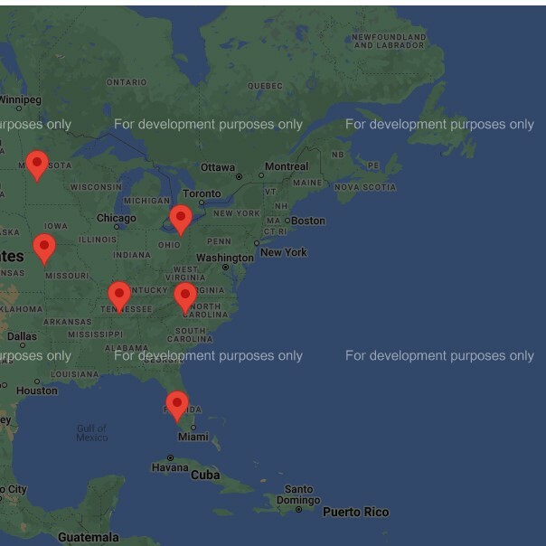Click the ILLINOIS state label

pyautogui.click(x=98, y=240)
